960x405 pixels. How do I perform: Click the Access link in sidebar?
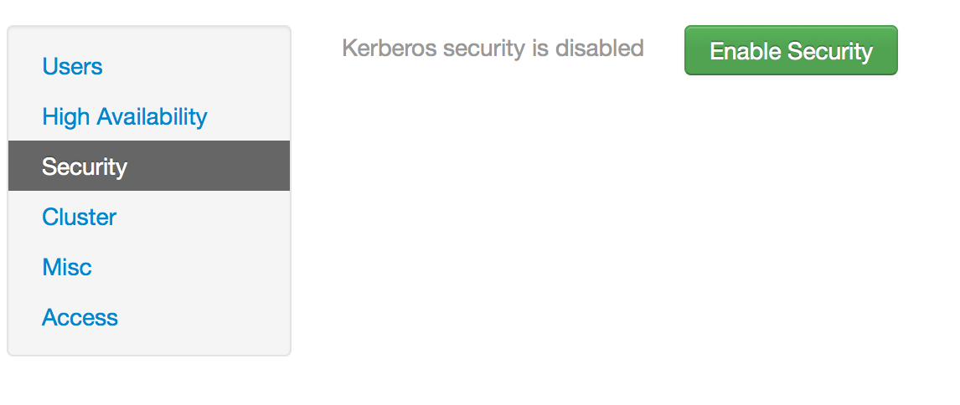click(x=80, y=317)
